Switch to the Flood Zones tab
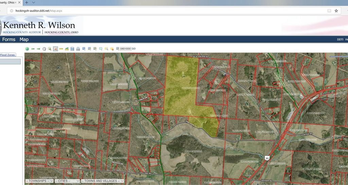The image size is (348, 185). pyautogui.click(x=7, y=55)
